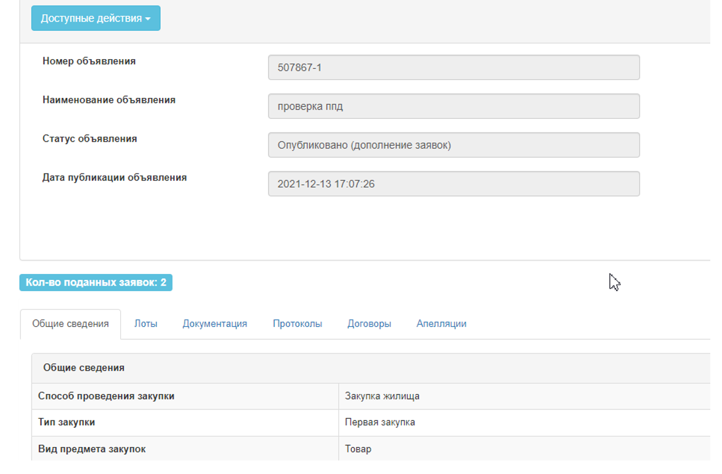This screenshot has height=474, width=722.
Task: Switch to the Общие сведения tab
Action: coord(70,324)
